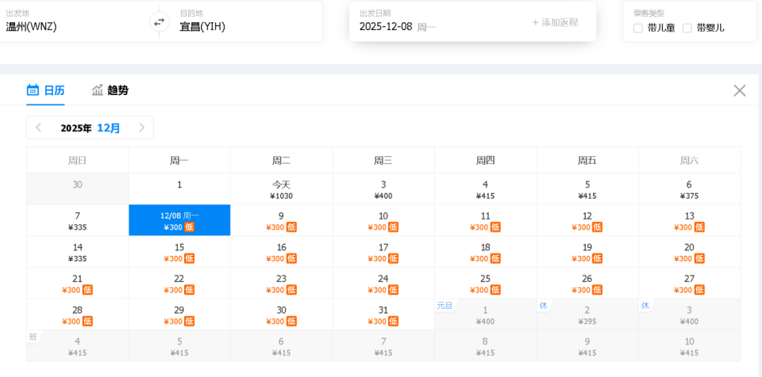Viewport: 762px width, 377px height.
Task: Open the 出发地 温州(WNZ) field
Action: pos(71,26)
